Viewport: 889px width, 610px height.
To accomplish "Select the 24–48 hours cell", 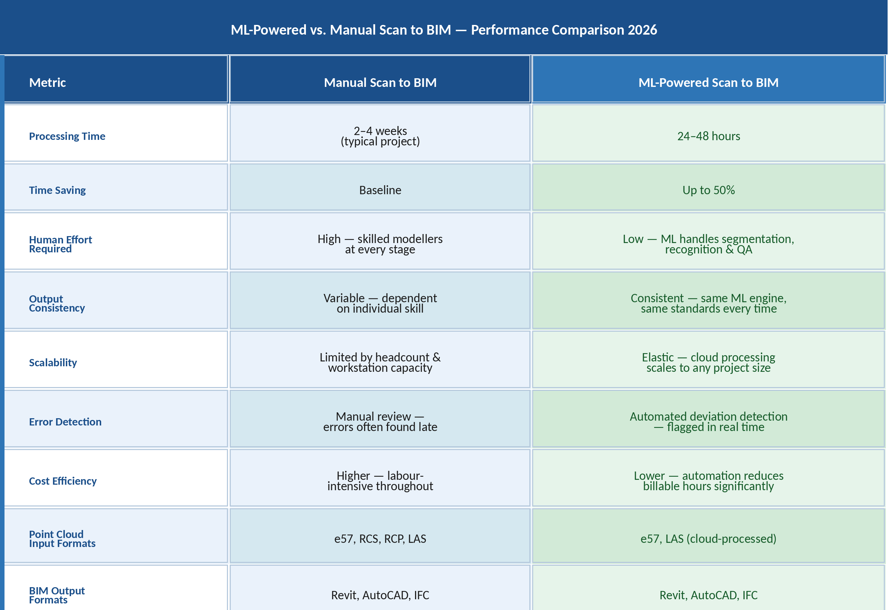I will point(708,136).
